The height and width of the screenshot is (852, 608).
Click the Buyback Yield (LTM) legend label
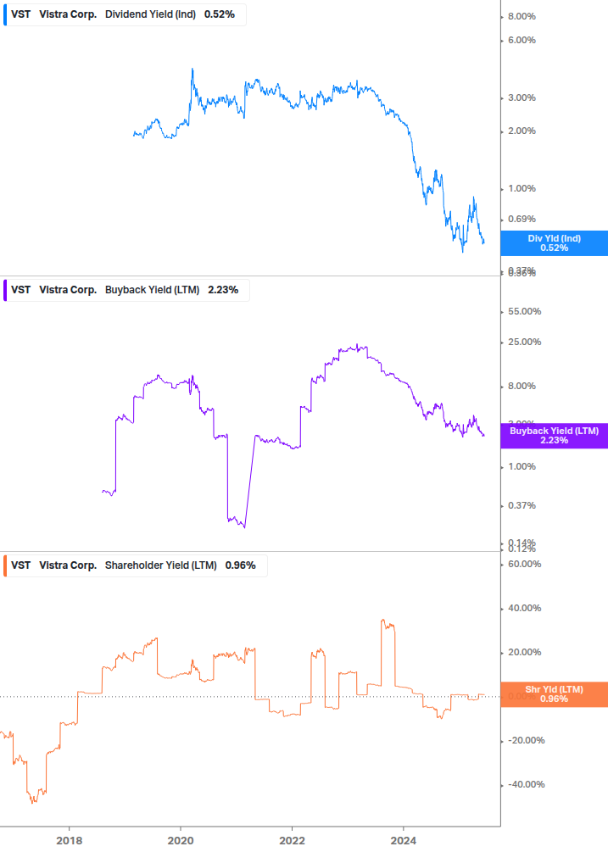point(152,290)
